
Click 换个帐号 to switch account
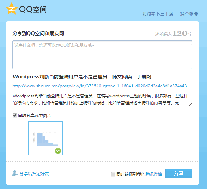pos(189,13)
